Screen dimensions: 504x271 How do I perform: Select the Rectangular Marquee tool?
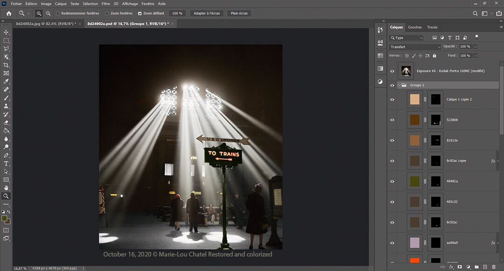(6, 41)
